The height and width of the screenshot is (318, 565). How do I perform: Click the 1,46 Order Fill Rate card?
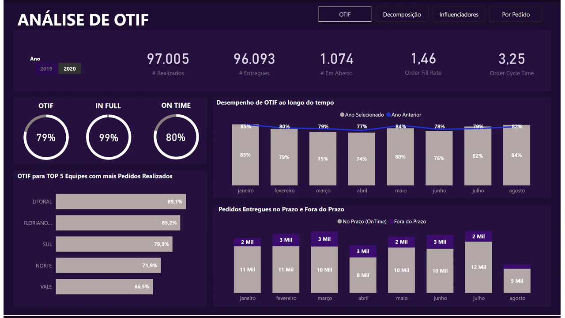point(423,64)
